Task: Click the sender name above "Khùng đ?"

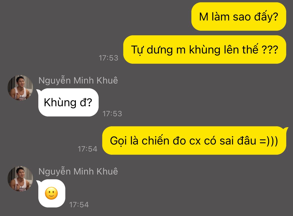Action: pyautogui.click(x=78, y=80)
